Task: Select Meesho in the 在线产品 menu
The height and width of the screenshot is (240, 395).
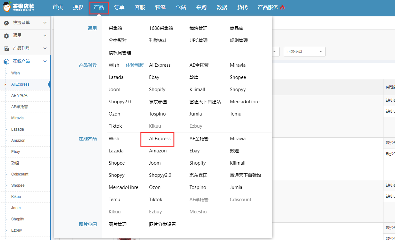Action: tap(198, 212)
